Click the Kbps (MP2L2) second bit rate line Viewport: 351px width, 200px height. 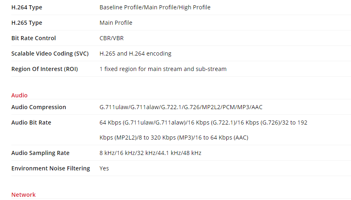tap(174, 138)
